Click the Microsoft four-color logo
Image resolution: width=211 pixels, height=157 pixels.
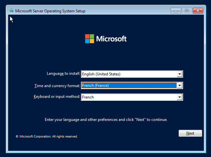pyautogui.click(x=90, y=39)
